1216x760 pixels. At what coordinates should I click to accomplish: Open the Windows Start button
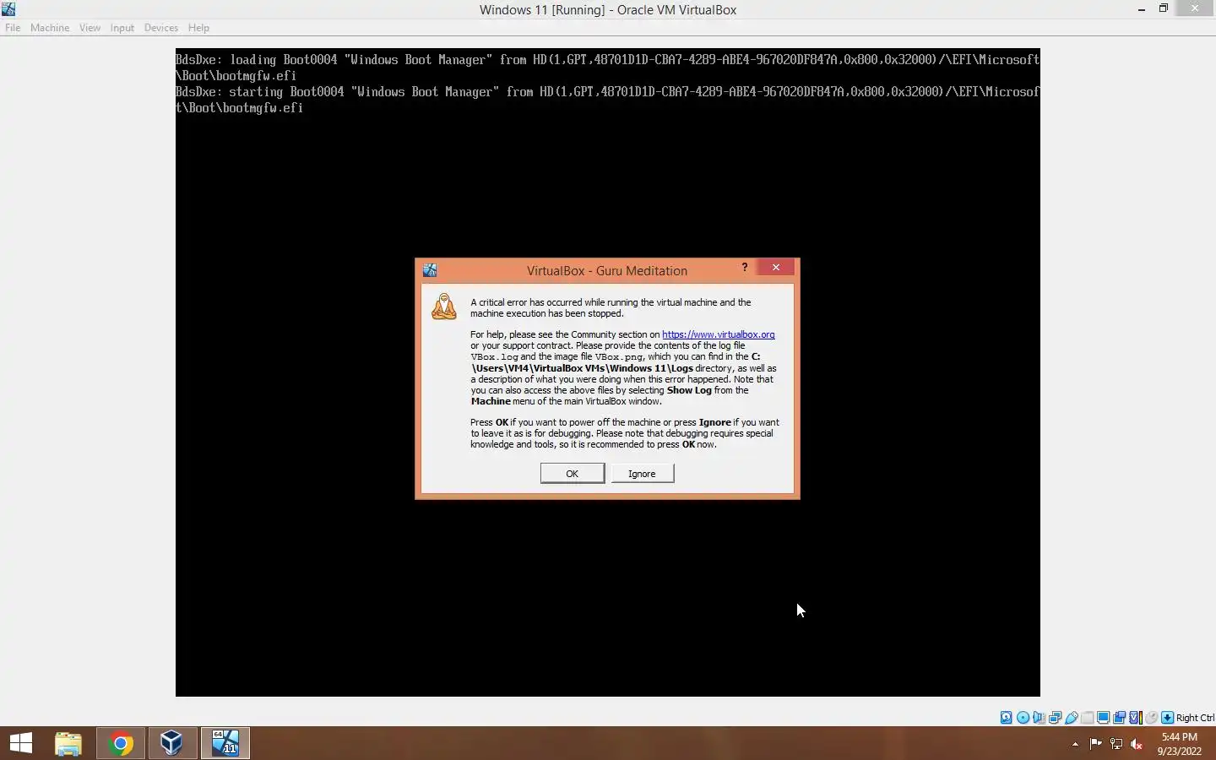[21, 743]
